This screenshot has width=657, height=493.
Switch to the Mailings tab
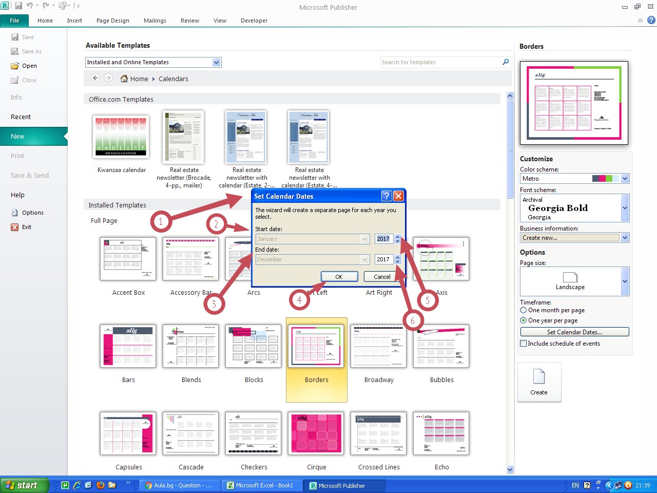[154, 21]
